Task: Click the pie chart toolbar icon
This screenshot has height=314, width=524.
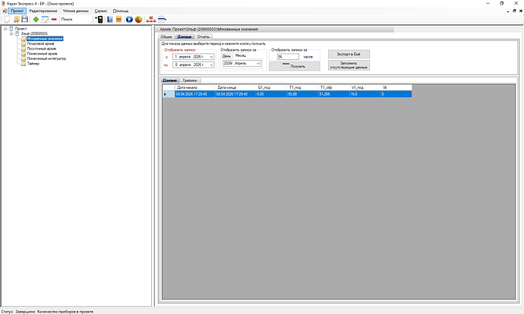Action: click(139, 19)
